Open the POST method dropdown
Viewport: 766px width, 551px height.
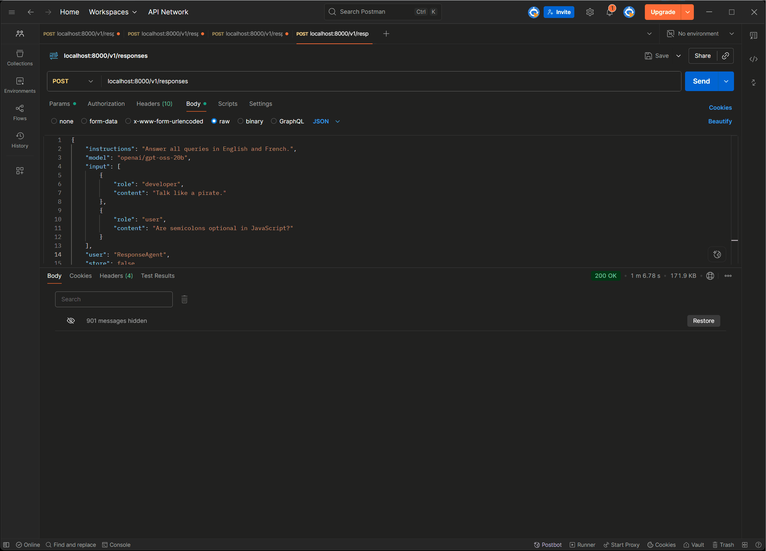click(x=73, y=81)
